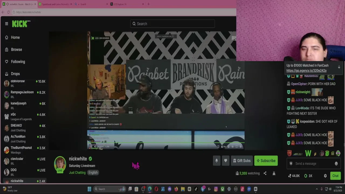Open the weather widget on the taskbar
Viewport: 345px width, 194px height.
point(11,189)
